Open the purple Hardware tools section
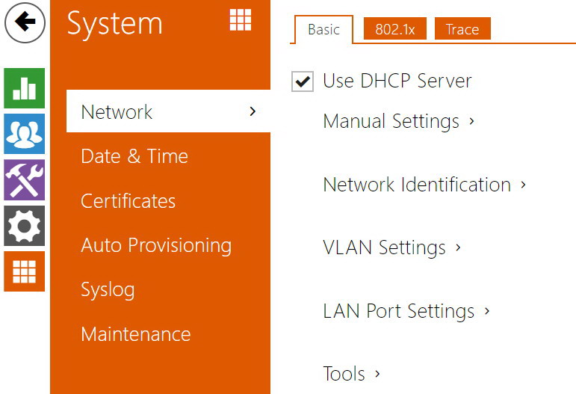This screenshot has width=576, height=394. click(x=24, y=179)
